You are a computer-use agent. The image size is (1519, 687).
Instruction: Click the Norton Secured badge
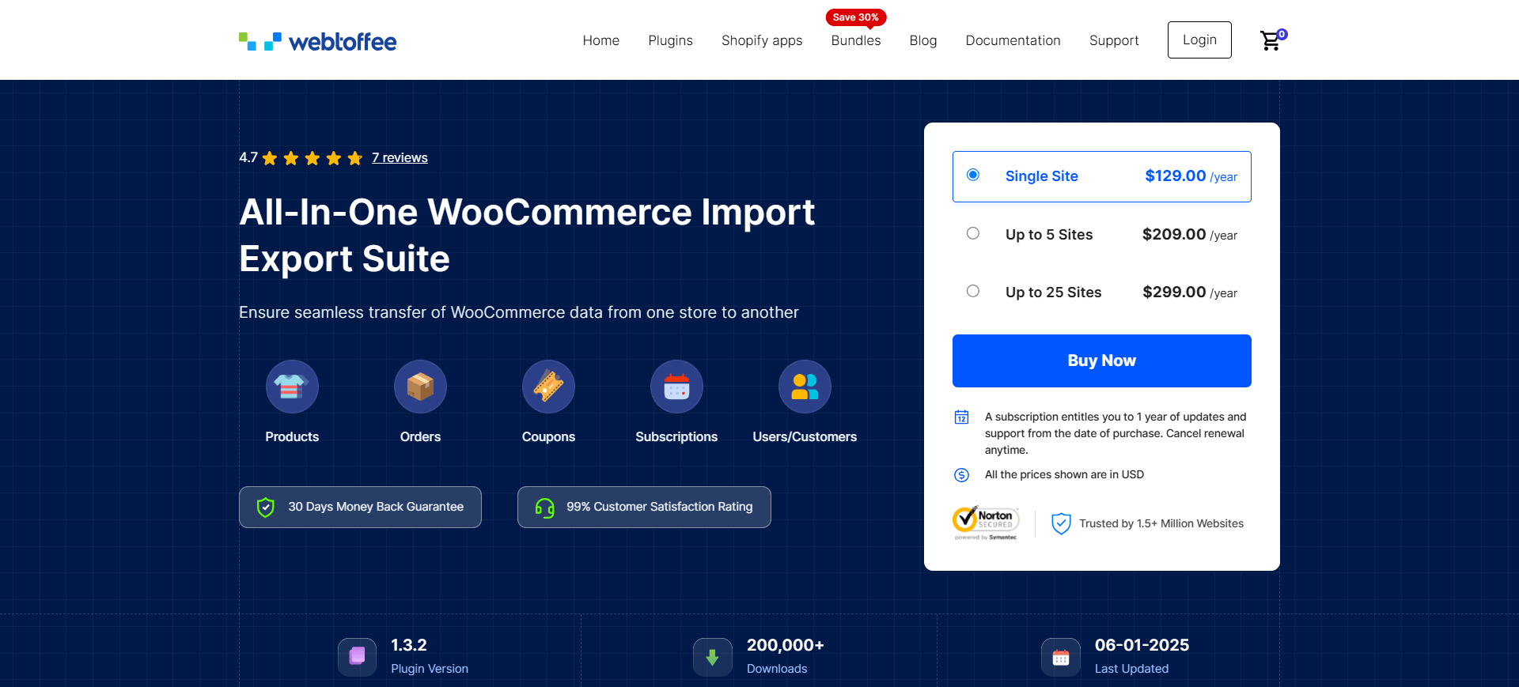pyautogui.click(x=986, y=523)
